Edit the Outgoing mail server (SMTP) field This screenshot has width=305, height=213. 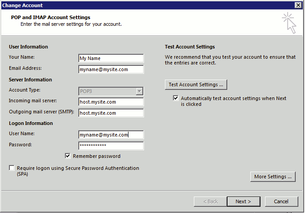click(x=111, y=113)
